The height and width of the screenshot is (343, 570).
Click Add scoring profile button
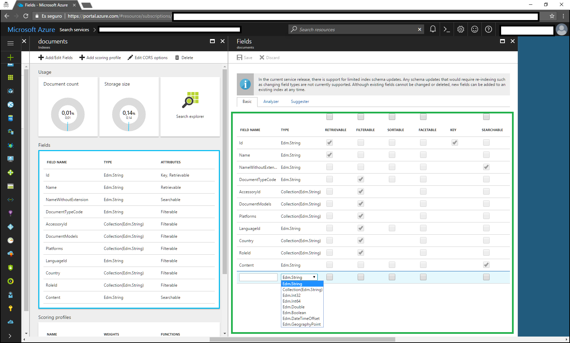[100, 58]
